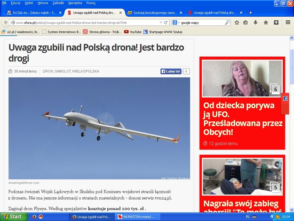Open the Narzędzia menu

click(75, 3)
